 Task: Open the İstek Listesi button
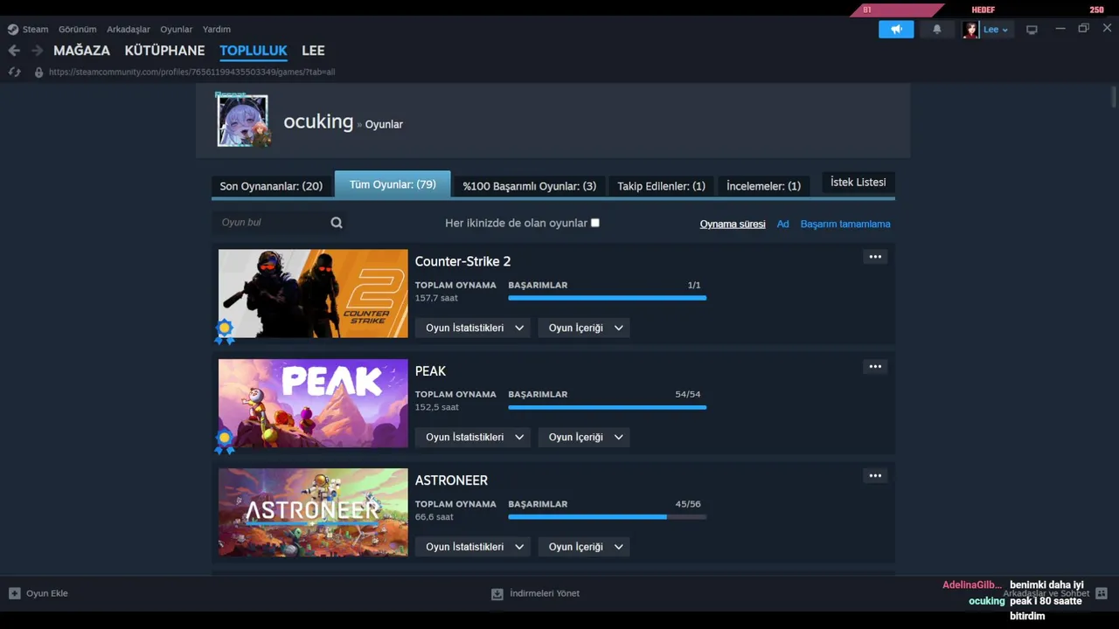coord(858,183)
